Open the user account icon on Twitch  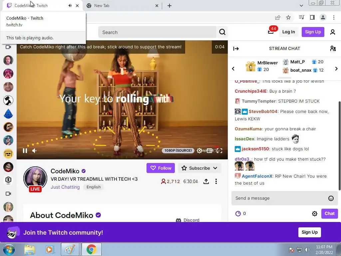coord(333,32)
